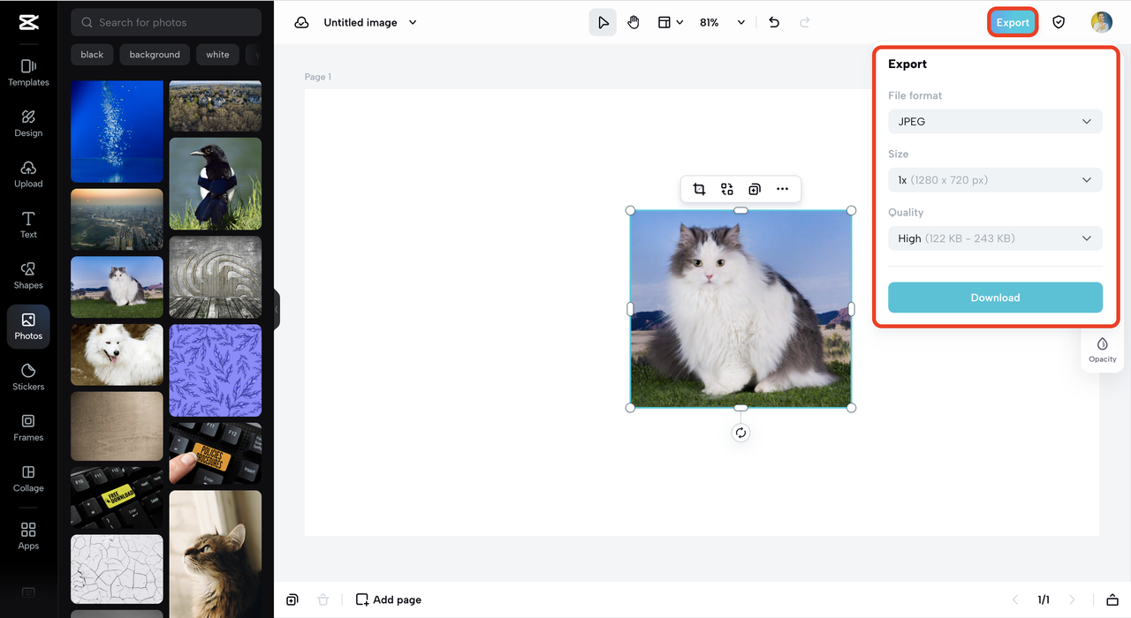Select the cracked white texture thumbnail
Screen dimensions: 1131x618
click(x=117, y=569)
